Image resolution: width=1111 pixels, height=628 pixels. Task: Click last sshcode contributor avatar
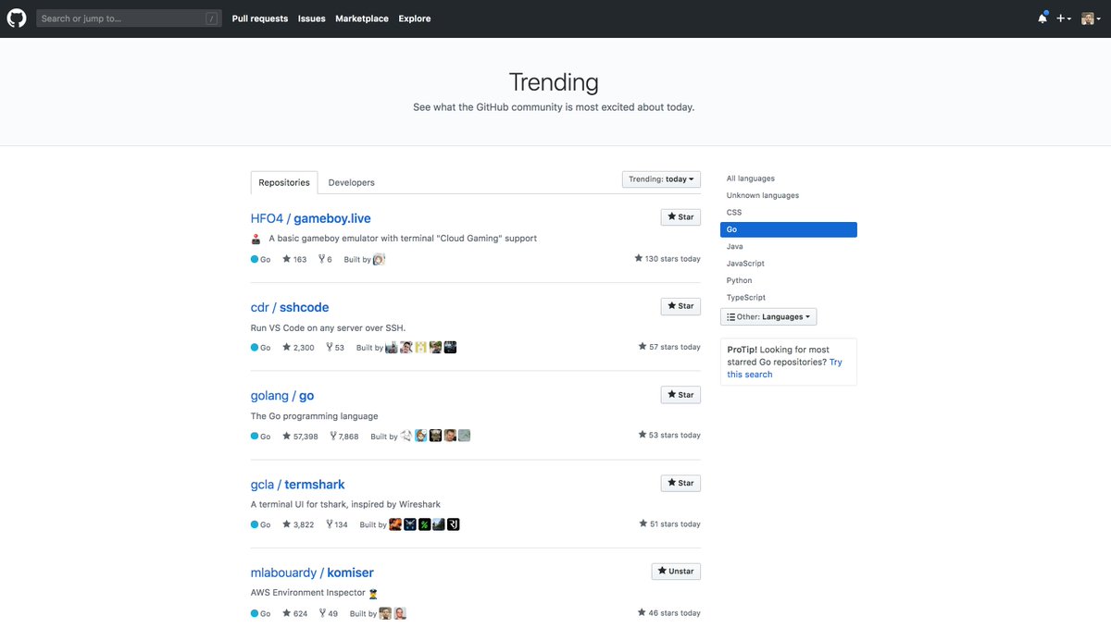(451, 348)
